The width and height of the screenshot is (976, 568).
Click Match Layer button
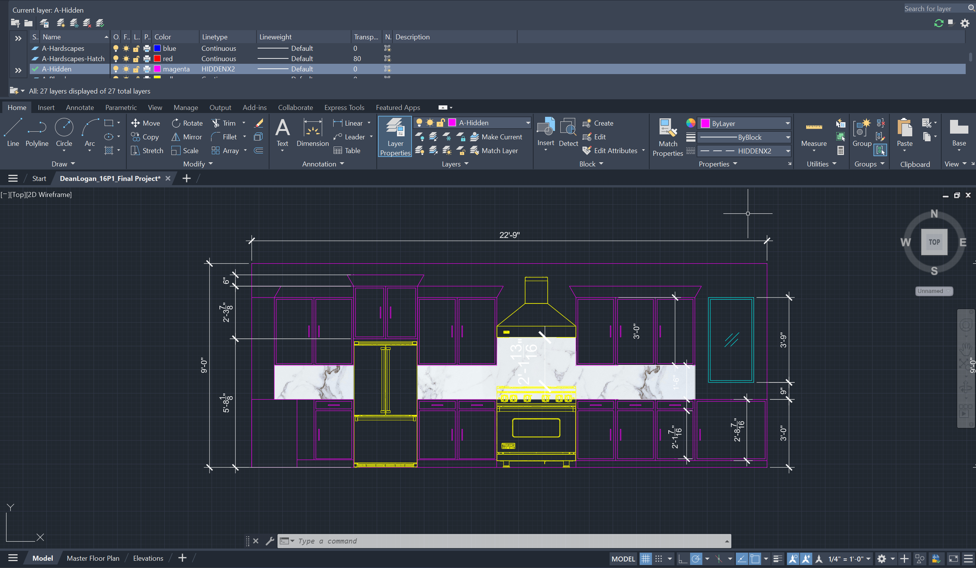pos(494,151)
